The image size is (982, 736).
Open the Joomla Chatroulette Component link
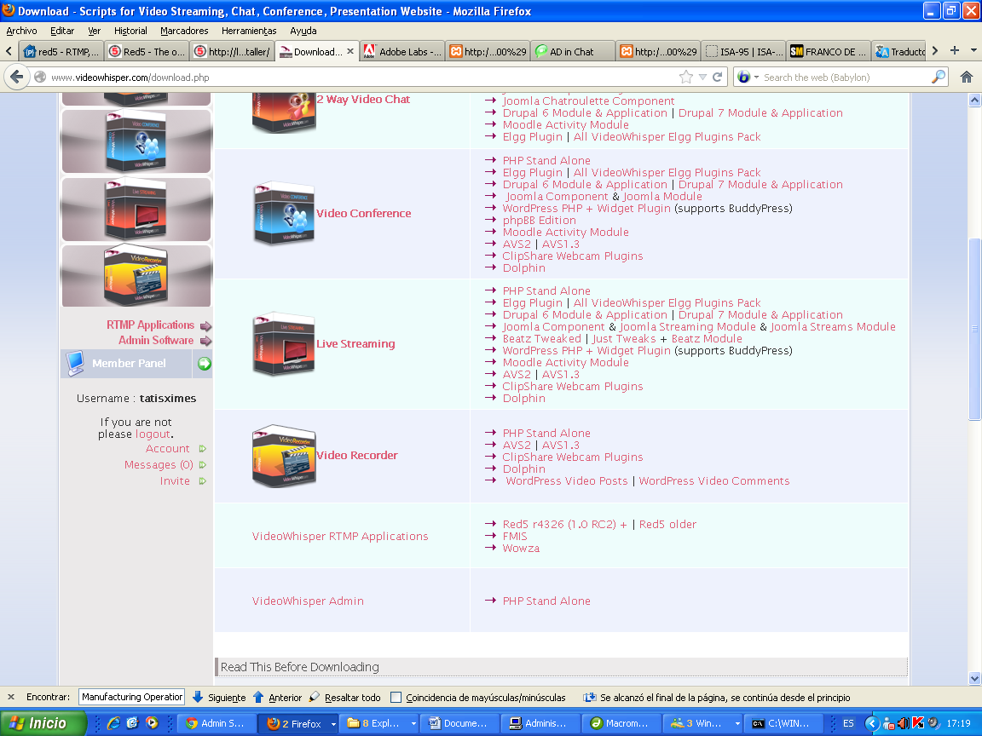589,101
